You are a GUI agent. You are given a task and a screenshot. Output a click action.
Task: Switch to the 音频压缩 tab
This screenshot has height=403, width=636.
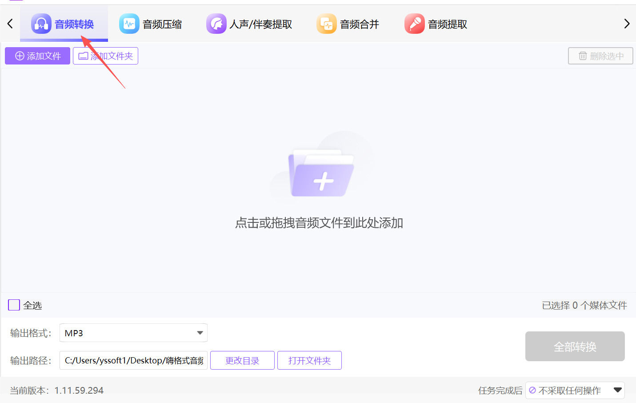click(151, 24)
